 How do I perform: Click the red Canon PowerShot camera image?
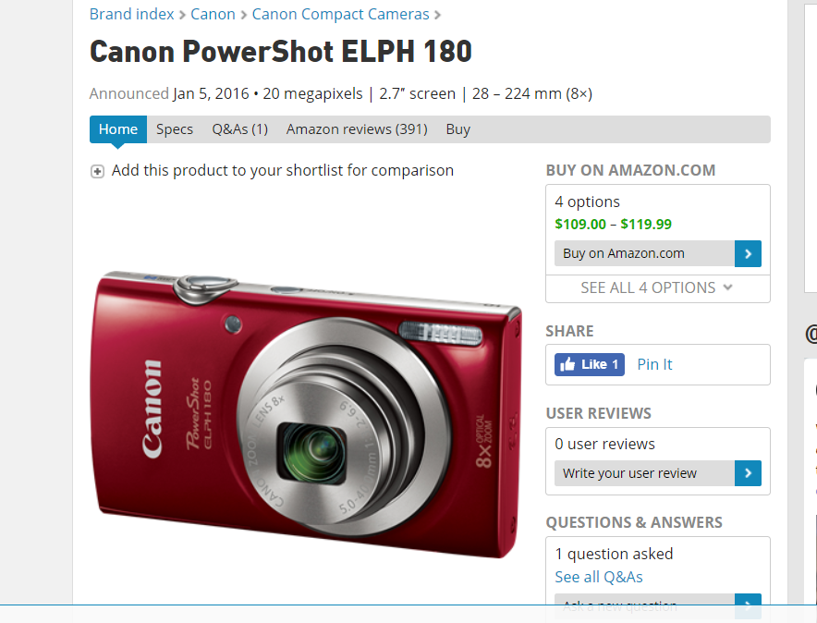[308, 414]
